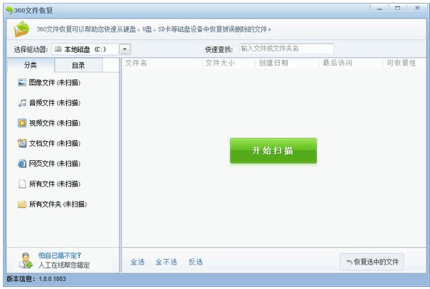Select 图像文件 (未扫描) category label
The height and width of the screenshot is (289, 430).
pyautogui.click(x=55, y=83)
